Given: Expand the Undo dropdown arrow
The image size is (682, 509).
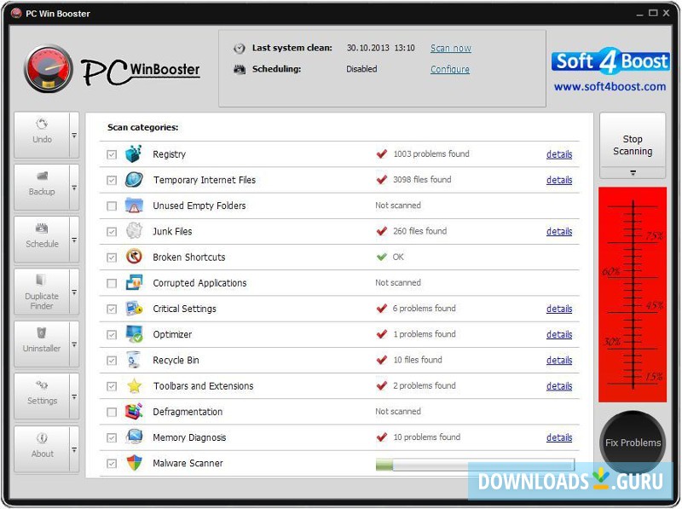Looking at the screenshot, I should coord(74,136).
